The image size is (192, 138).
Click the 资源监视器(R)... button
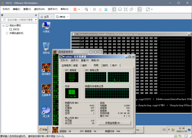coord(114,123)
